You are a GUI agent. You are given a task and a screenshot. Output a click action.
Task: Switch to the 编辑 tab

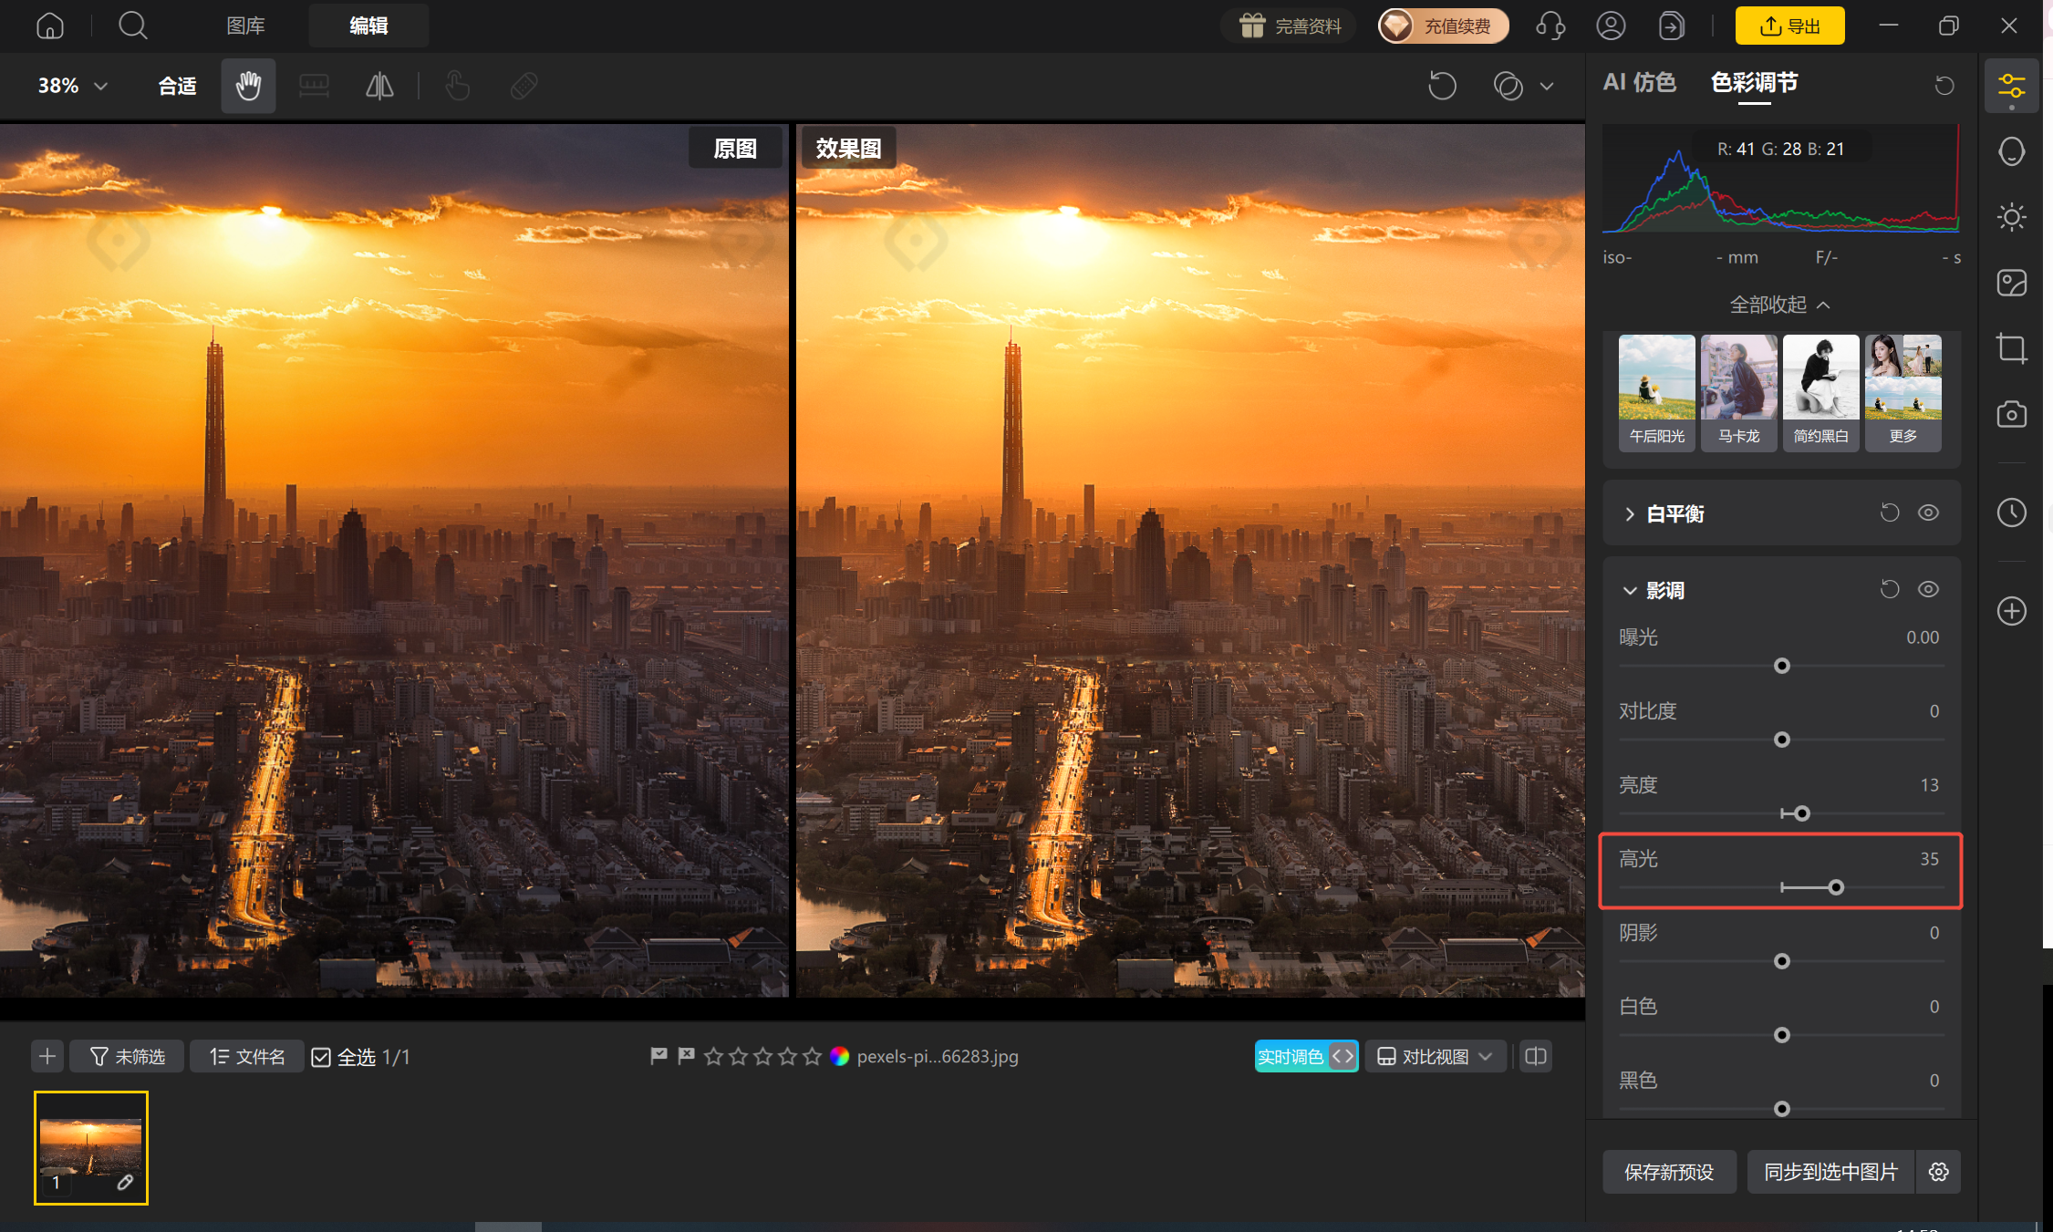tap(368, 26)
